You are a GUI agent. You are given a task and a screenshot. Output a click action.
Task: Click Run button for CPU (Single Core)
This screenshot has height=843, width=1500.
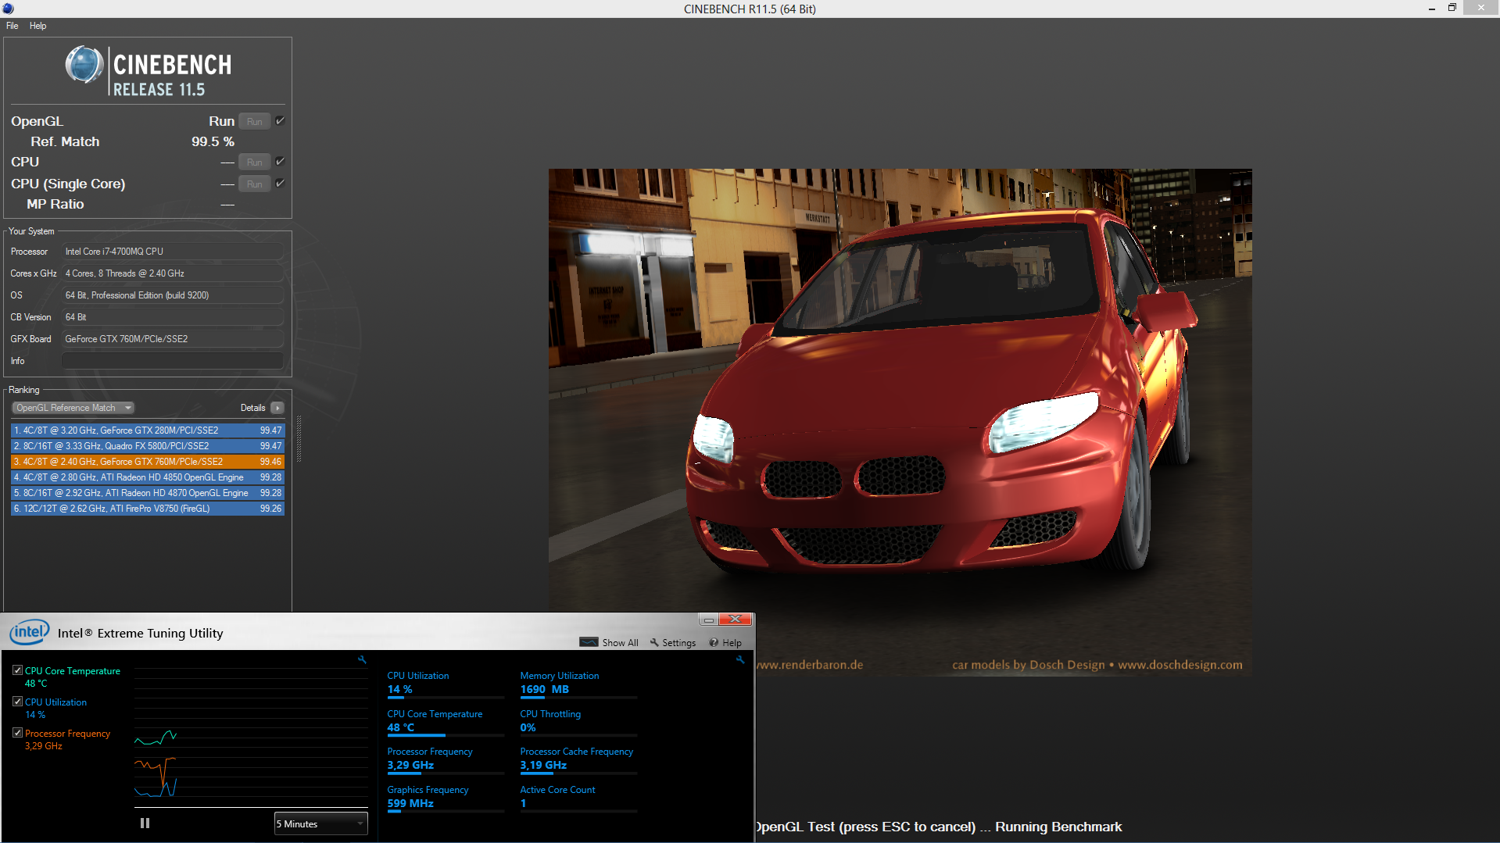[255, 184]
